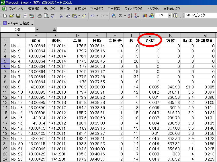Click the Open folder icon

point(11,15)
